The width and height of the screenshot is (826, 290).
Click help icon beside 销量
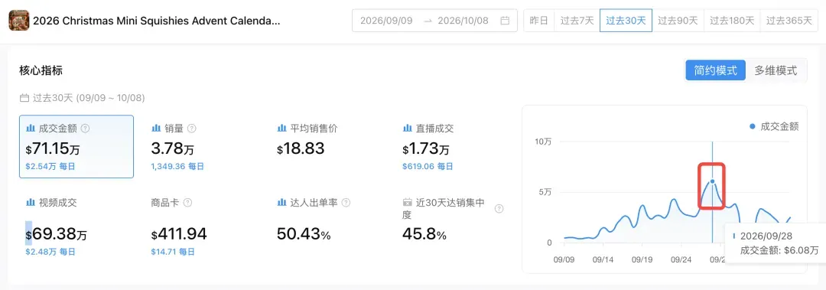(x=192, y=128)
